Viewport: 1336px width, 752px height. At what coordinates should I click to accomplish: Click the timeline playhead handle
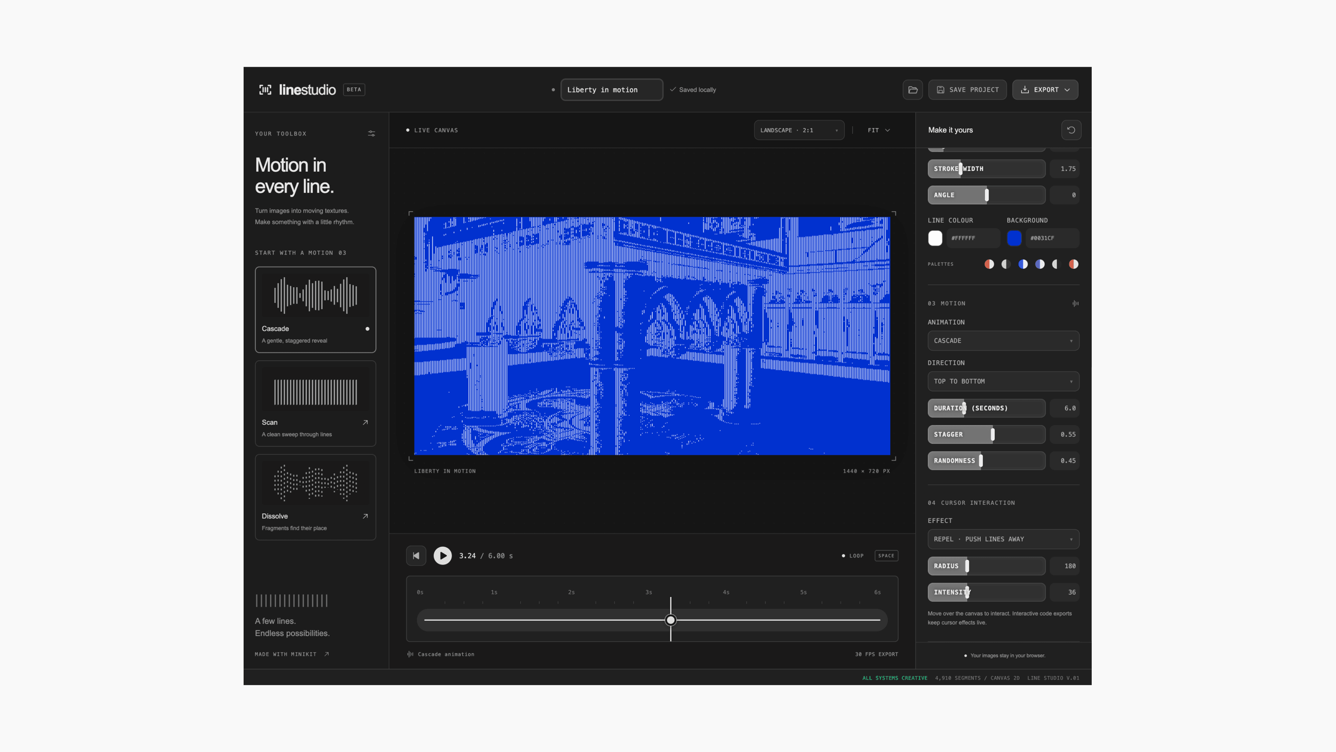click(x=671, y=620)
